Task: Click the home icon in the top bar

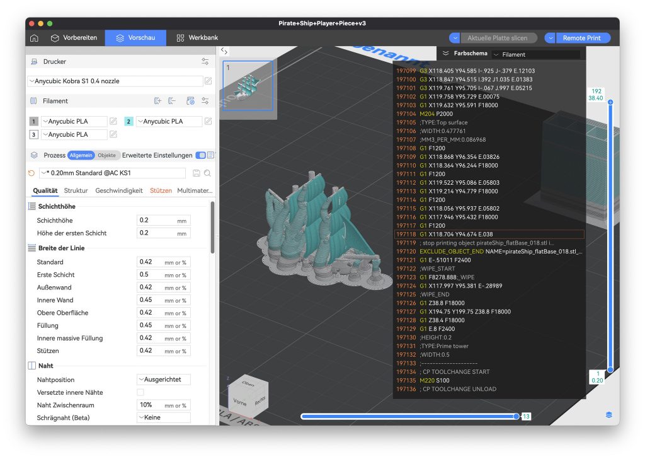Action: [34, 38]
